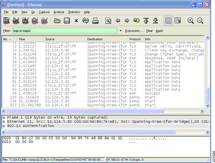Open the View menu
The width and height of the screenshot is (215, 163).
(24, 12)
